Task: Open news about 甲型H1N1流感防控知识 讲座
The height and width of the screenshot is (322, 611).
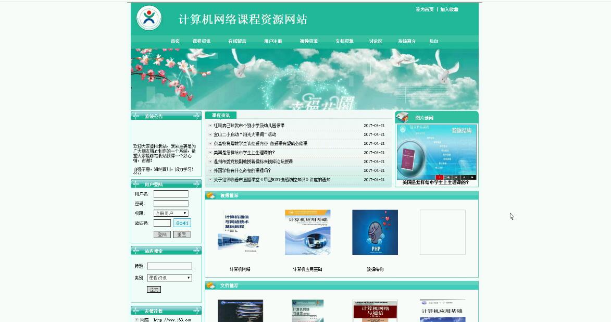Action: point(272,180)
